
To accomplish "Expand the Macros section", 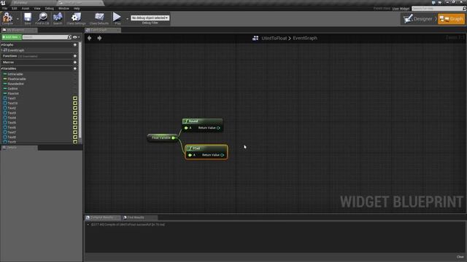I will click(x=8, y=63).
